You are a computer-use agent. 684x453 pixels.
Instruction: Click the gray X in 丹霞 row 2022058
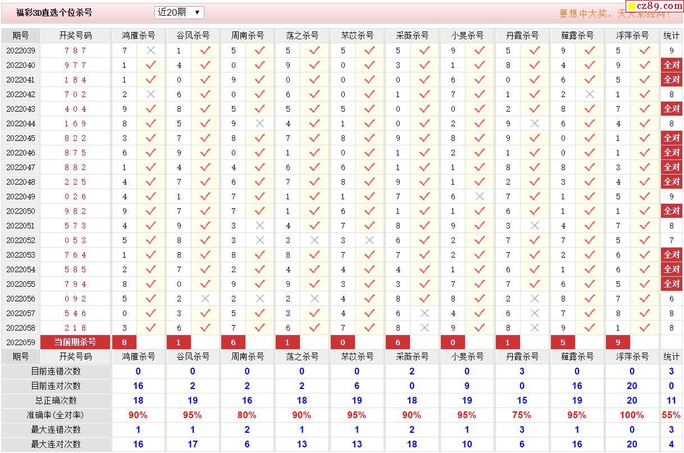point(535,328)
